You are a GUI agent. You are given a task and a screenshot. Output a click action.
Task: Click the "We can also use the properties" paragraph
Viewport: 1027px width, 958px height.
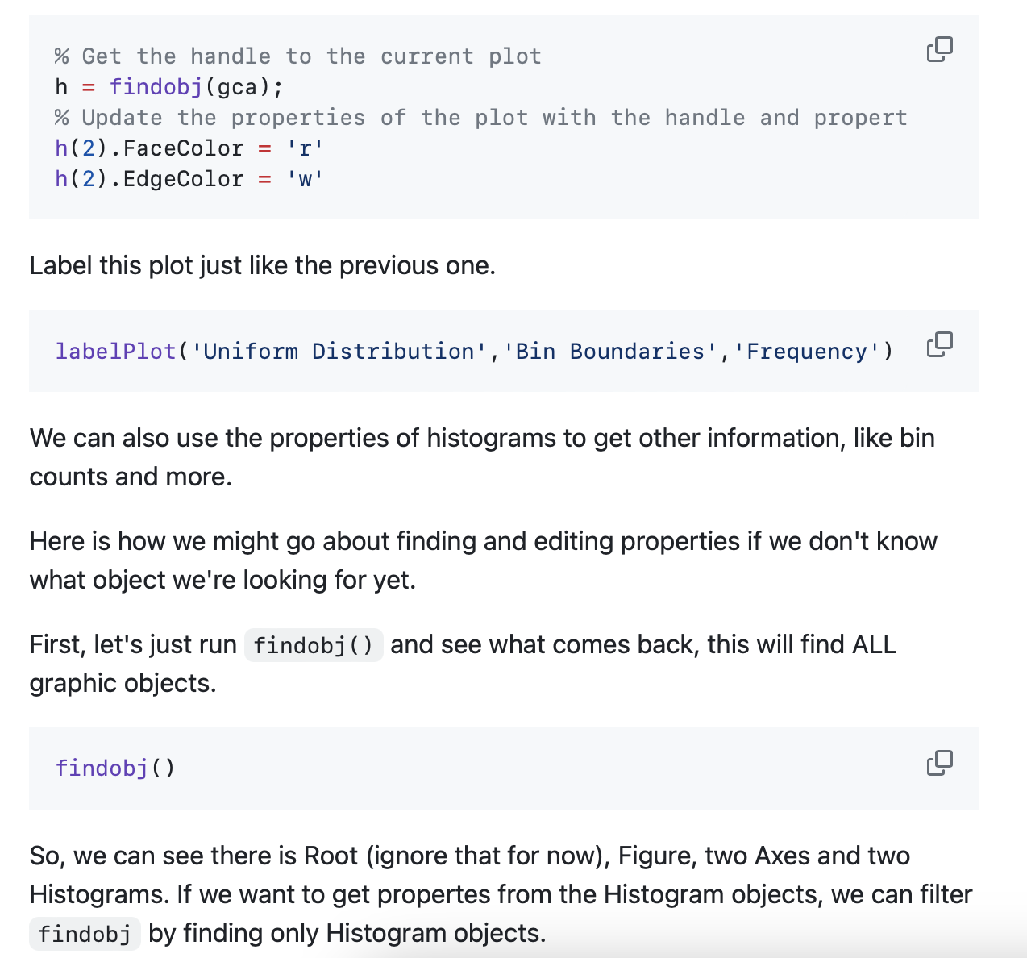point(482,457)
